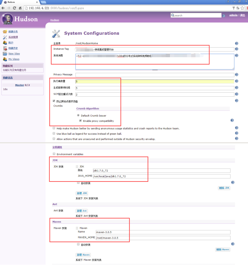Toggle Maven automatic install checkbox

pyautogui.click(x=78, y=244)
